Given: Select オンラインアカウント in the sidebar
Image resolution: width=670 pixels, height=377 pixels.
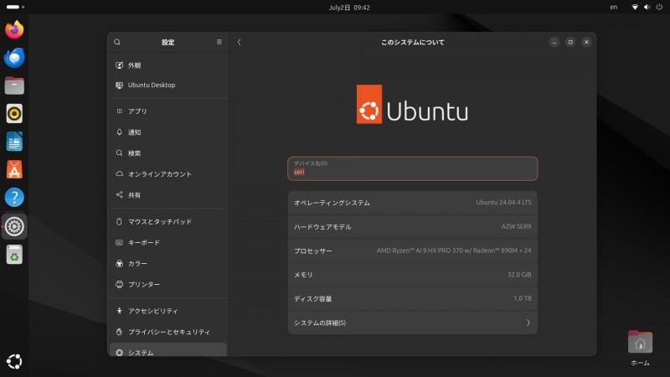Looking at the screenshot, I should tap(168, 174).
